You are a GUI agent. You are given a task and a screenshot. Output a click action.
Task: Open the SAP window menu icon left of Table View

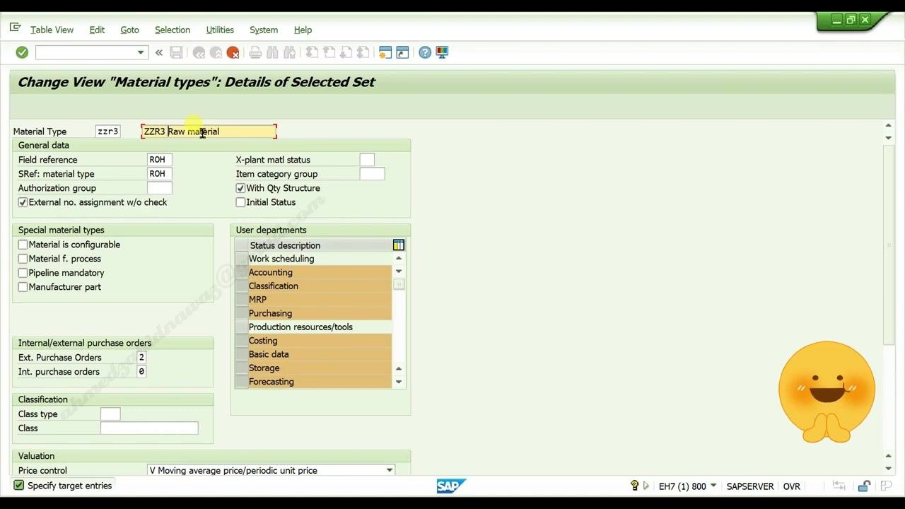(15, 28)
